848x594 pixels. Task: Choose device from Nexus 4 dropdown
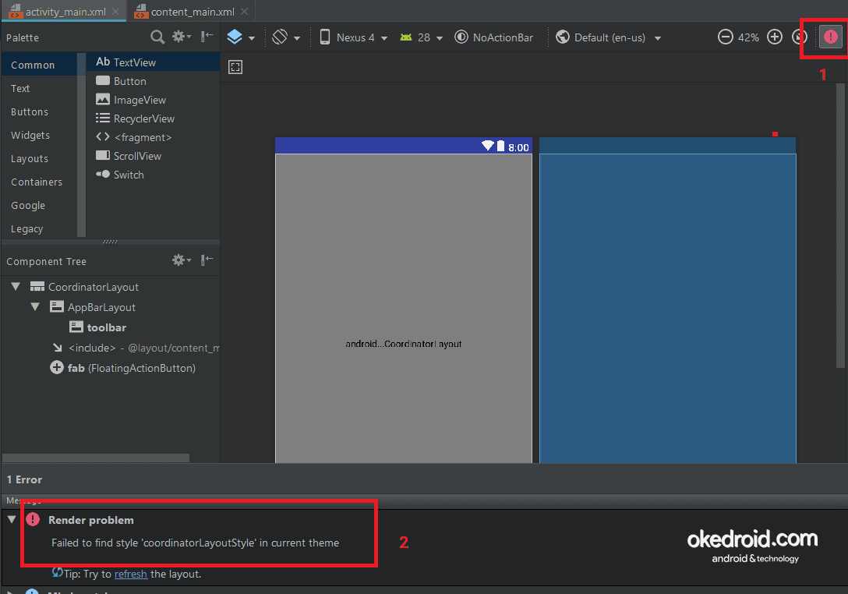[354, 37]
